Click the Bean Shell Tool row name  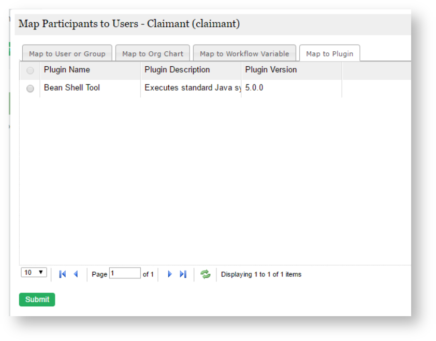(72, 88)
